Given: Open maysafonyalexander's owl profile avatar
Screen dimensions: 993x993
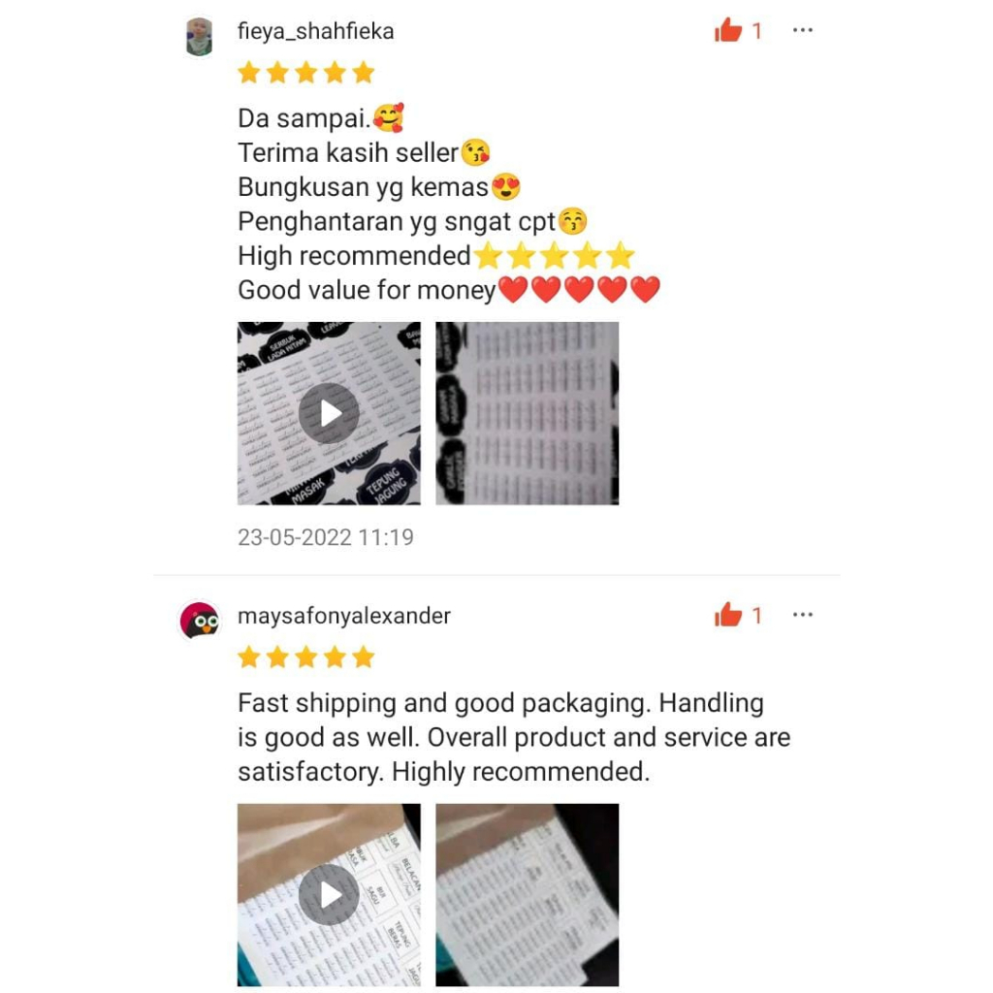Looking at the screenshot, I should 200,620.
